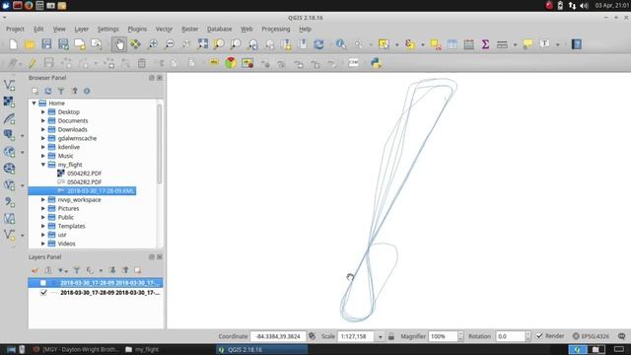Open the Vector menu
The width and height of the screenshot is (631, 355).
click(x=164, y=29)
